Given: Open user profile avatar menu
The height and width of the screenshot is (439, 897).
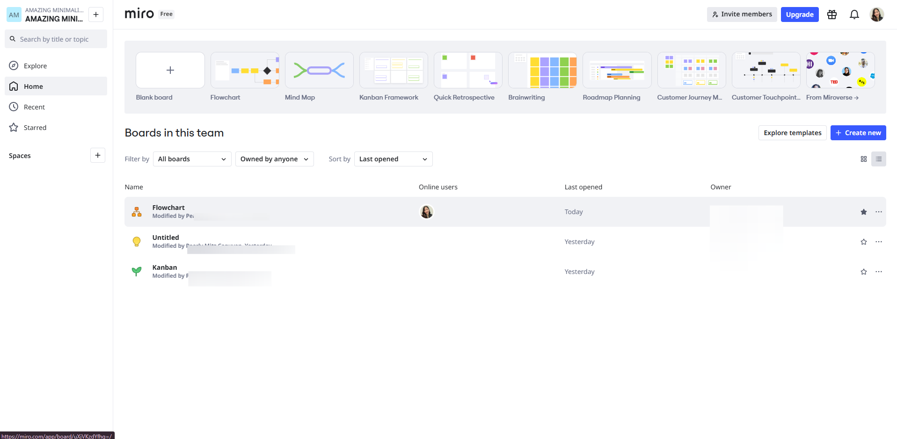Looking at the screenshot, I should point(877,14).
